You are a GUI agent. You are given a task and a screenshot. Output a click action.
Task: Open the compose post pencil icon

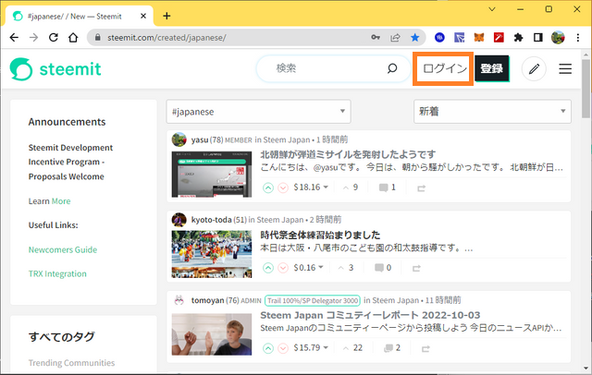534,69
